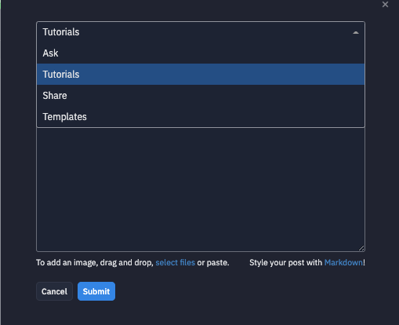This screenshot has height=325, width=399.
Task: Click the text area resize grip icon
Action: pos(361,248)
